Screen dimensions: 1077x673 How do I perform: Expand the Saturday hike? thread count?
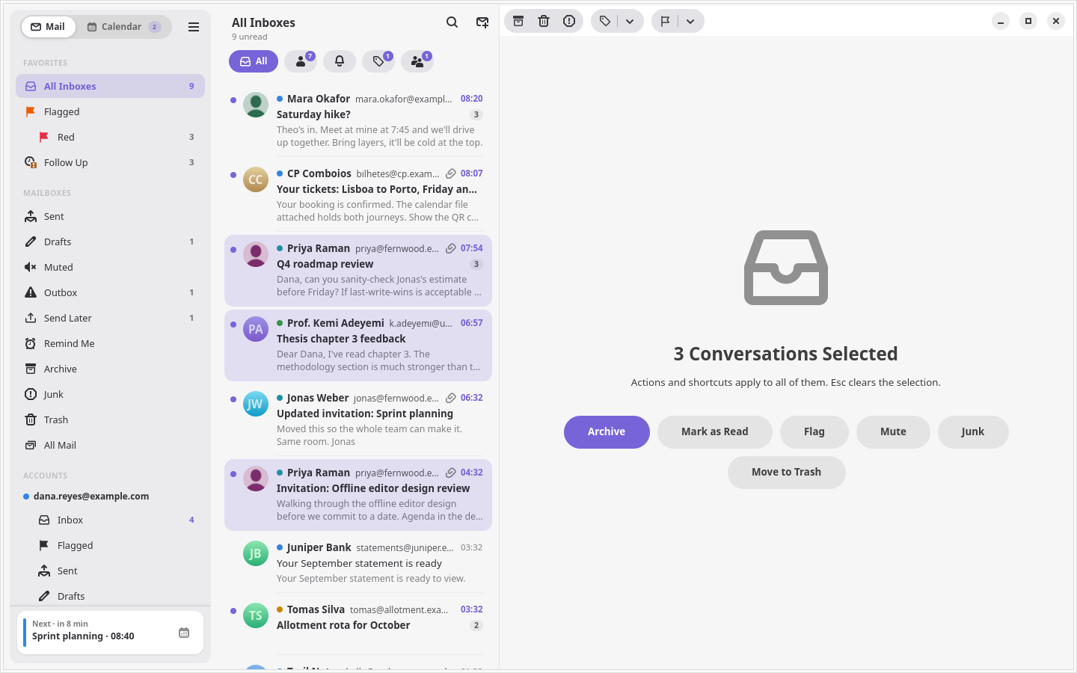(476, 114)
